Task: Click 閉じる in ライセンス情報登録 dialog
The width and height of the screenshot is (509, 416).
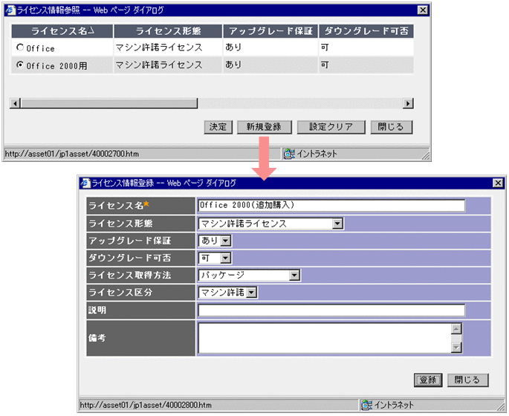Action: tap(467, 380)
